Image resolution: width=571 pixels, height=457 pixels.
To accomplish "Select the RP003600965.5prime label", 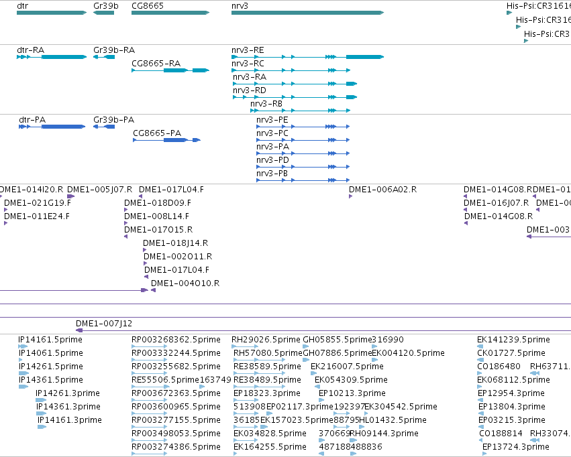I will coord(176,407).
